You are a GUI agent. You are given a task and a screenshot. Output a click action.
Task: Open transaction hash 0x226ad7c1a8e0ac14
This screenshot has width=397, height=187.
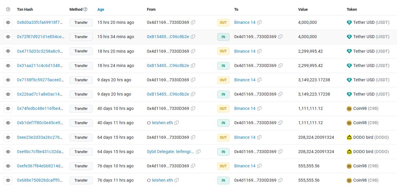click(x=40, y=94)
